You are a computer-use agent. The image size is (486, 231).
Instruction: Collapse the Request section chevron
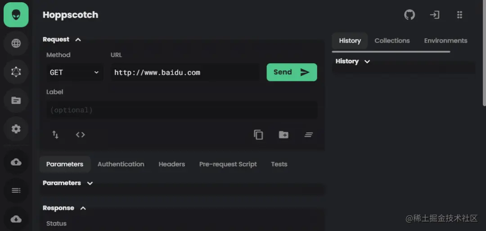click(x=78, y=40)
